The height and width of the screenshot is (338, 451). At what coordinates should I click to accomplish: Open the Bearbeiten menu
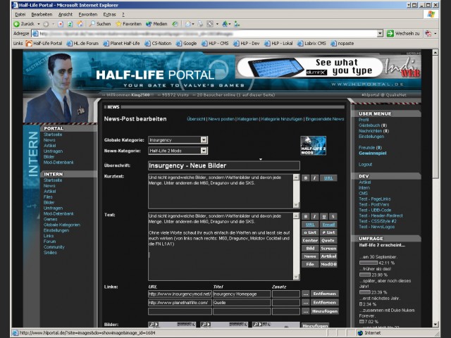tap(42, 14)
